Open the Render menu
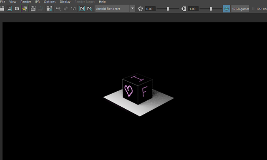 point(26,2)
